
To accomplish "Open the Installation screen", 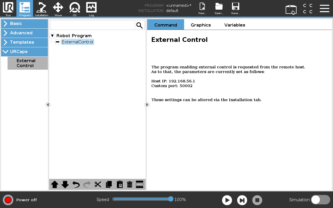I will pyautogui.click(x=41, y=9).
